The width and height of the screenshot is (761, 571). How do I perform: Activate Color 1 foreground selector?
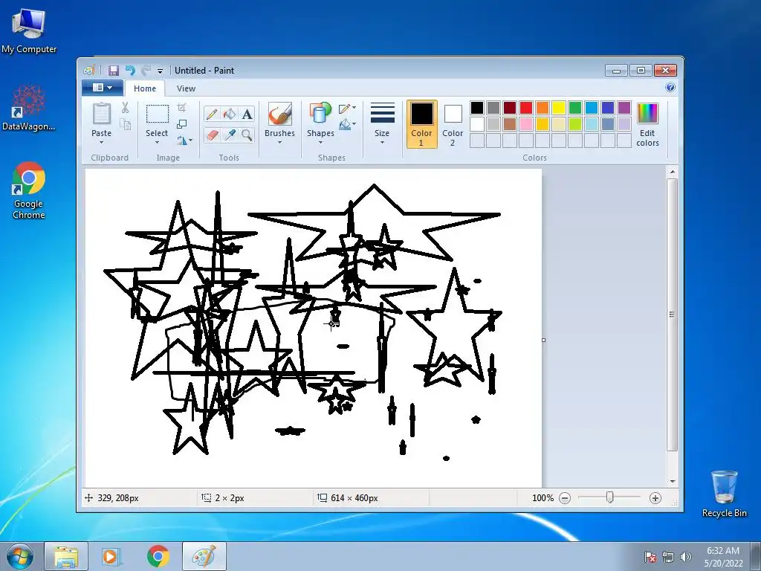coord(421,124)
